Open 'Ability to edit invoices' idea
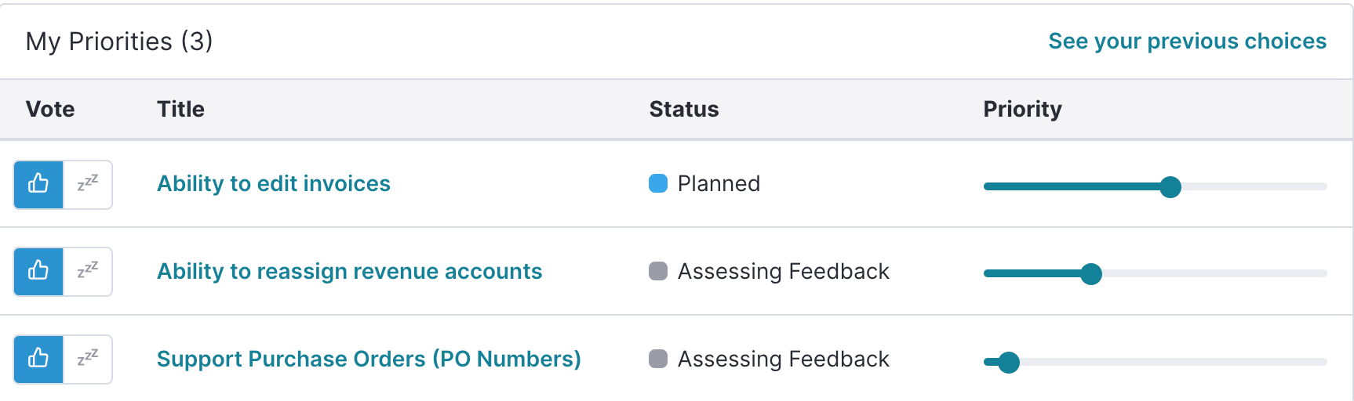This screenshot has width=1354, height=401. coord(274,183)
